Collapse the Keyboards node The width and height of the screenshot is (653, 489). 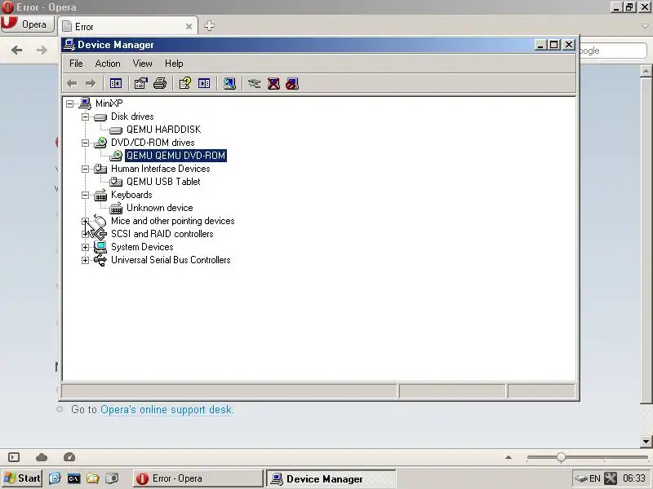(86, 195)
